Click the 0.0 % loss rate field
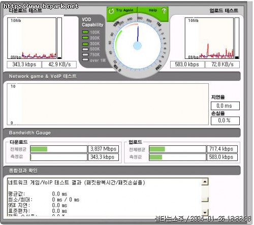Image resolution: width=254 pixels, height=225 pixels. tap(225, 121)
